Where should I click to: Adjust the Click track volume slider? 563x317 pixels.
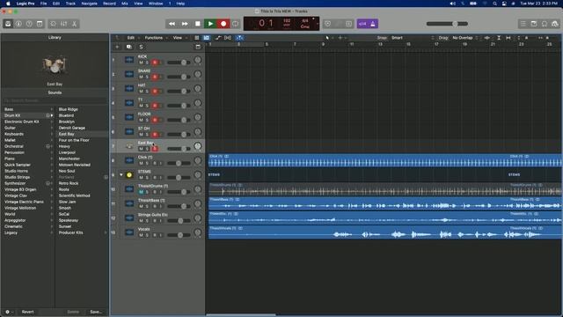(x=179, y=163)
